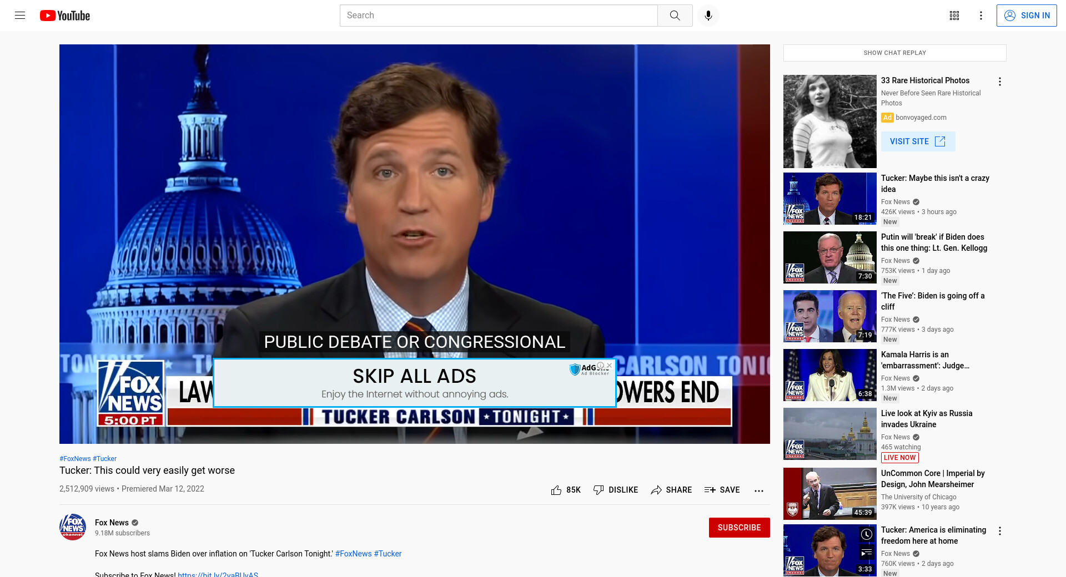Like the video with thumbs up
The image size is (1066, 577).
566,490
